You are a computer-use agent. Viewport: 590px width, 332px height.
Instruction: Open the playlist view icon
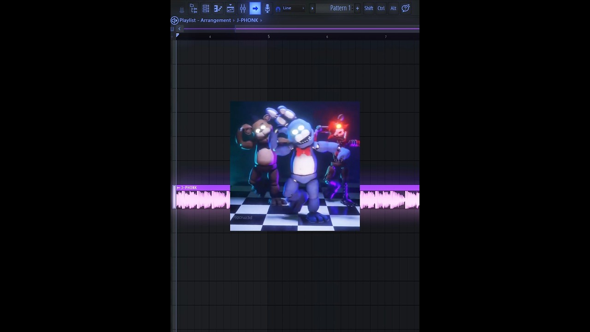206,8
